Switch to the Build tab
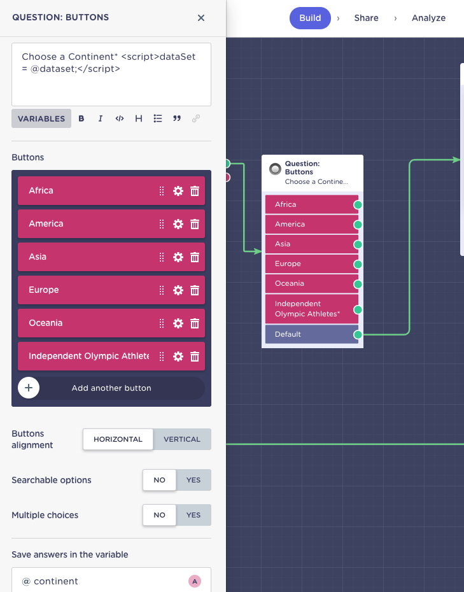464x592 pixels. coord(310,18)
